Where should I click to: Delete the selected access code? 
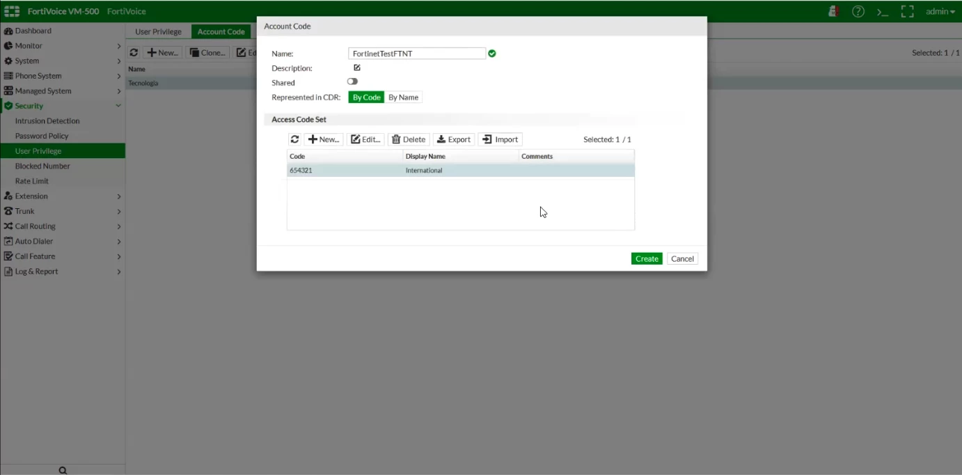[x=409, y=139]
